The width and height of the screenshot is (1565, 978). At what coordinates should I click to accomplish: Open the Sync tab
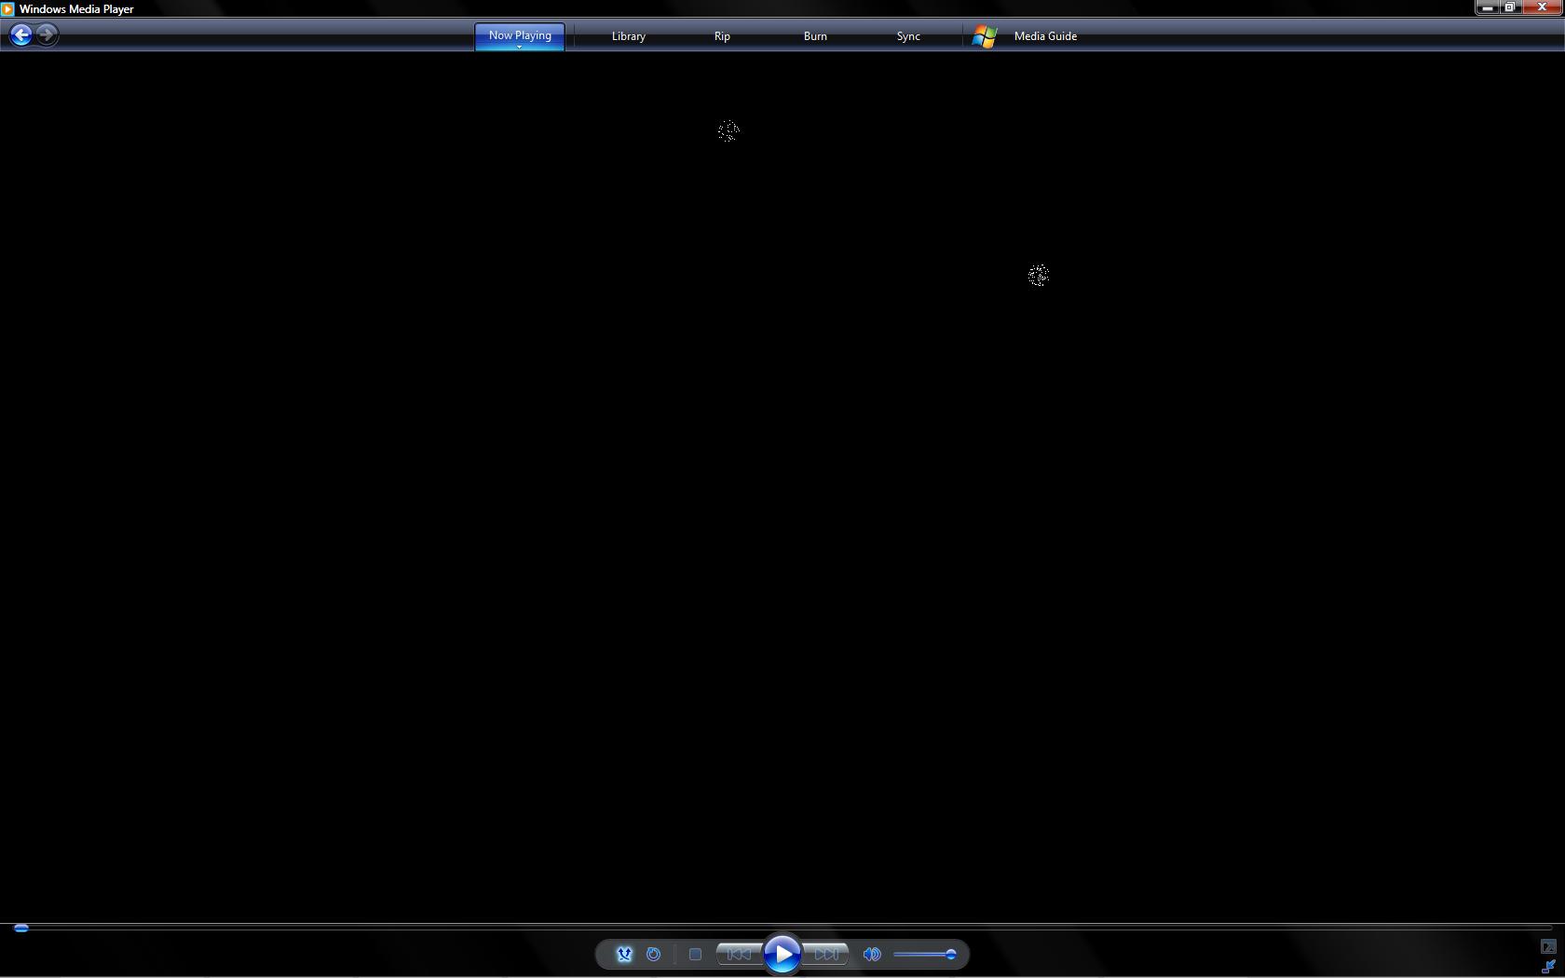(x=908, y=36)
